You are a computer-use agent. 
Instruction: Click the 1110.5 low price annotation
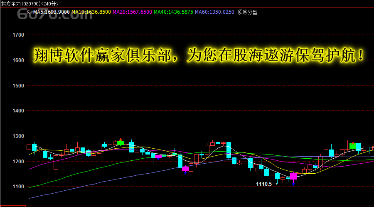pyautogui.click(x=264, y=184)
